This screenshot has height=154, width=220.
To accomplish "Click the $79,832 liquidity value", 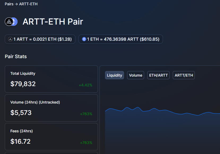I will pos(23,84).
